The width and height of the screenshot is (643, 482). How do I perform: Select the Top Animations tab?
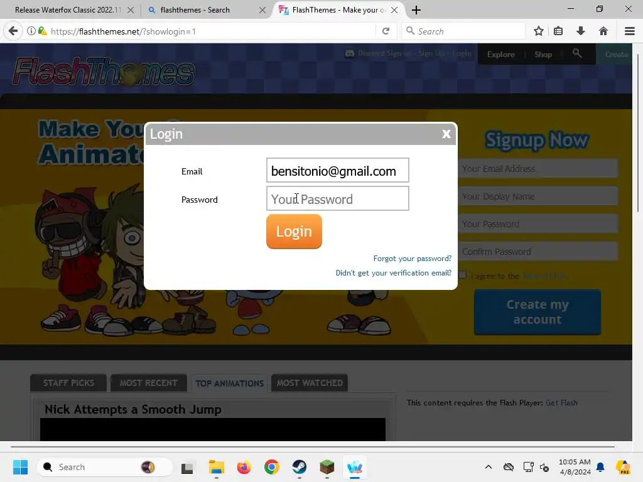click(x=229, y=383)
